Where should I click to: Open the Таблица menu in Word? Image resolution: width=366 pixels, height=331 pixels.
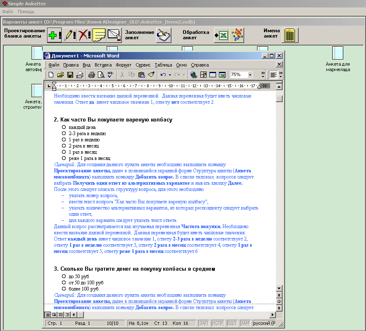[x=163, y=65]
